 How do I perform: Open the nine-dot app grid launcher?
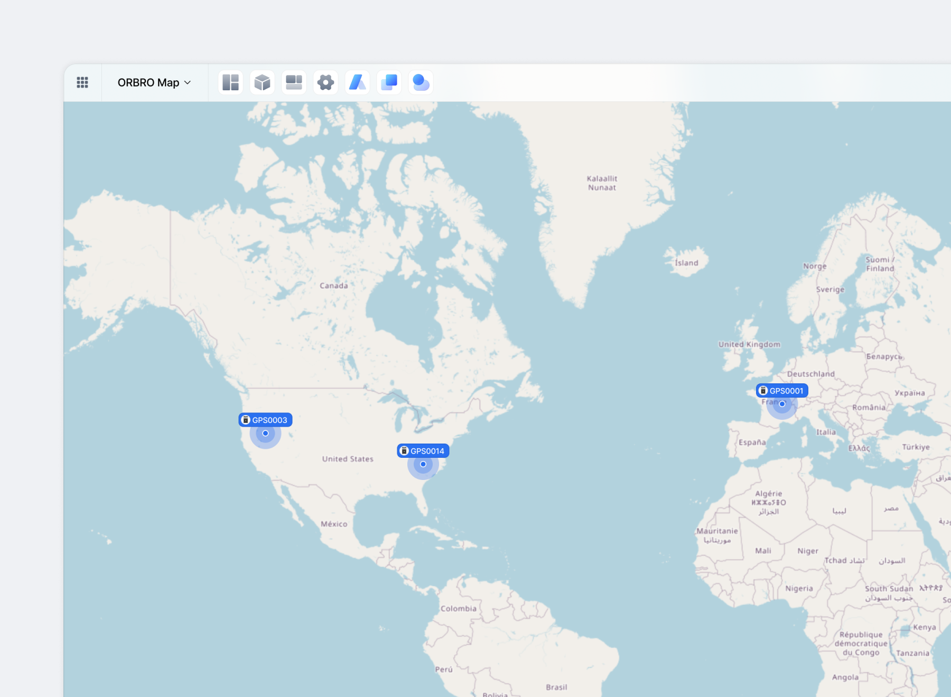[x=82, y=82]
